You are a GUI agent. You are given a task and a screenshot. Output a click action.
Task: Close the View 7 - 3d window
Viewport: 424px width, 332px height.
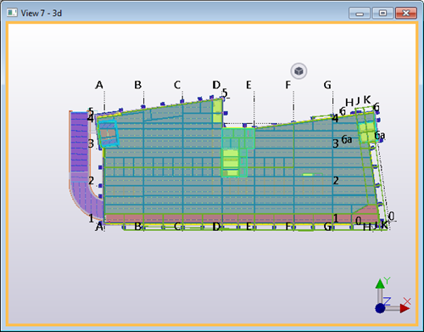coord(406,13)
